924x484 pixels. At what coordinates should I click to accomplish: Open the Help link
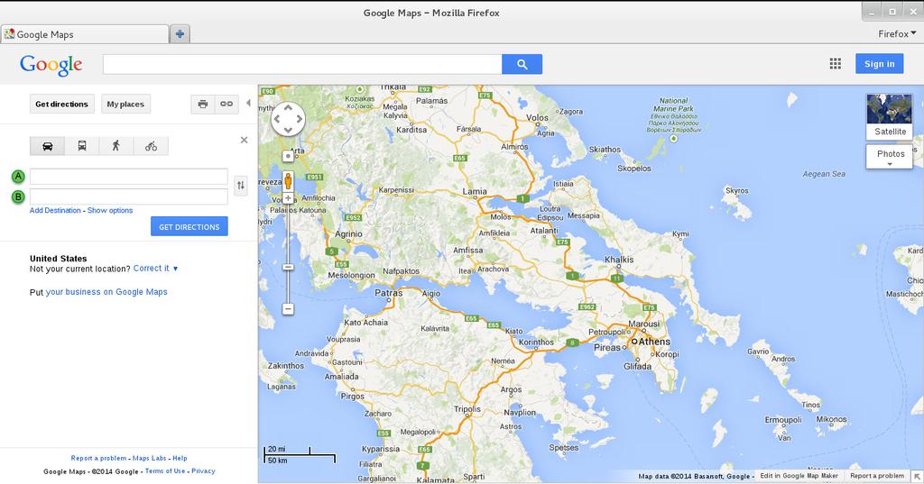coord(180,458)
